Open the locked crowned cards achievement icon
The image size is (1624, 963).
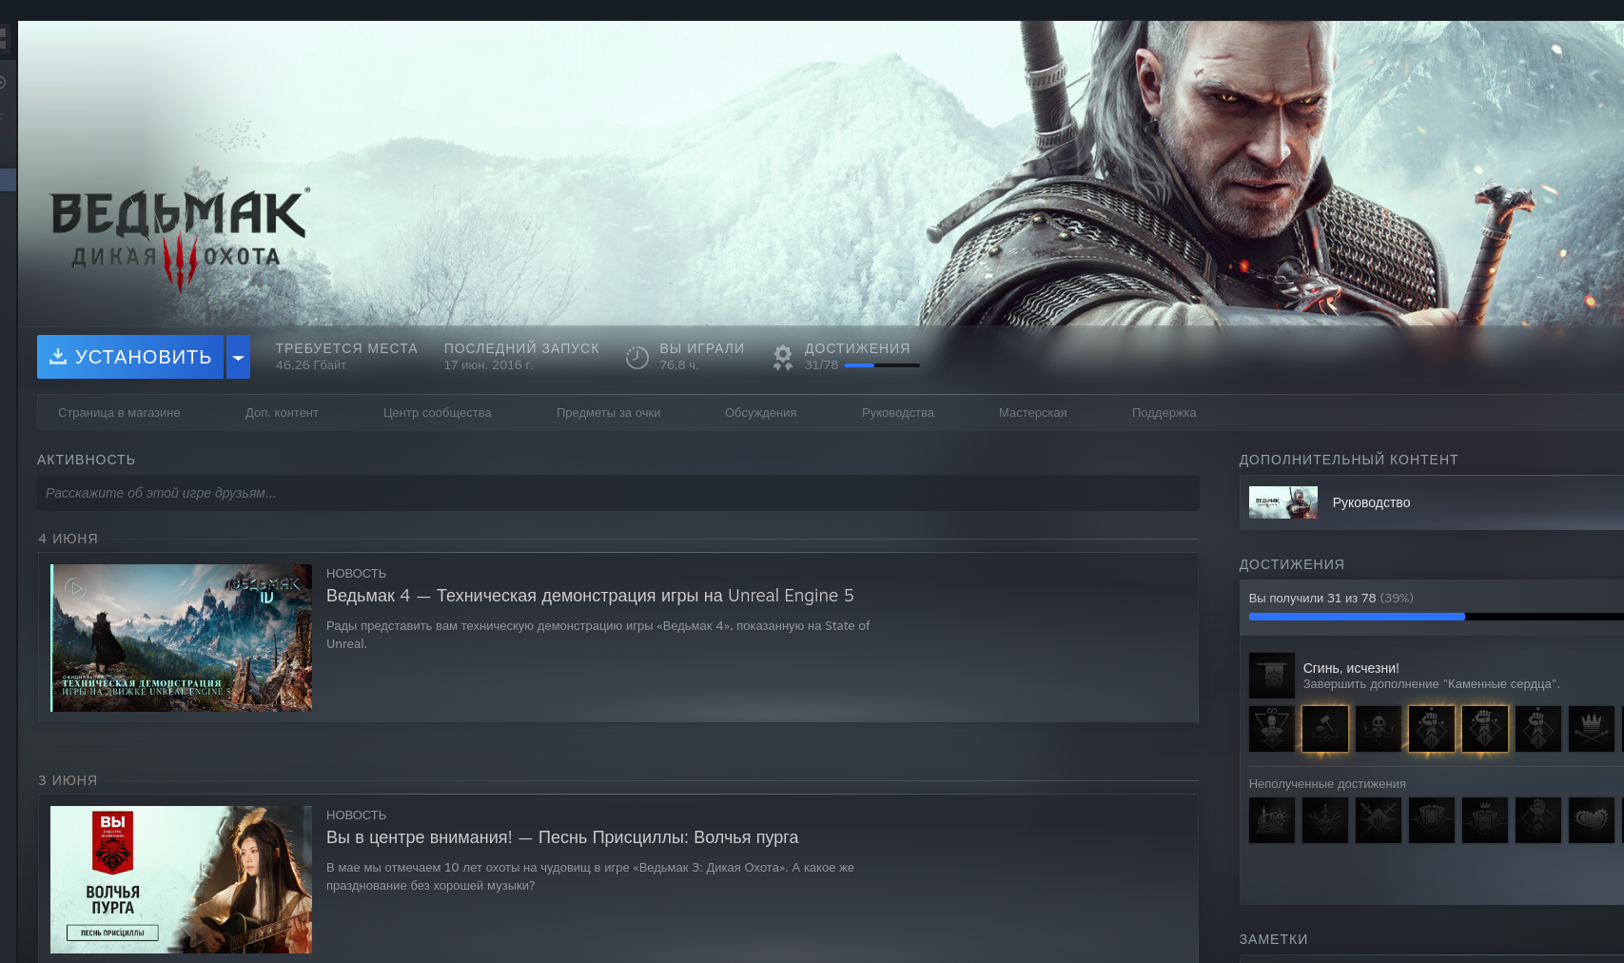1485,820
